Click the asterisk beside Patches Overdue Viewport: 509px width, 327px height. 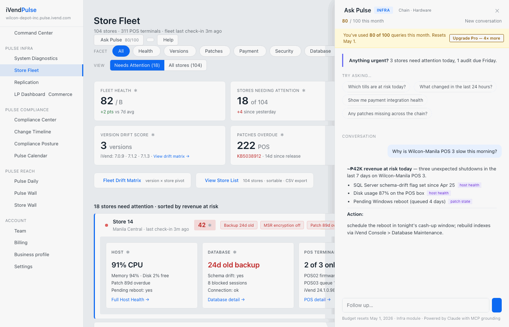coord(282,135)
